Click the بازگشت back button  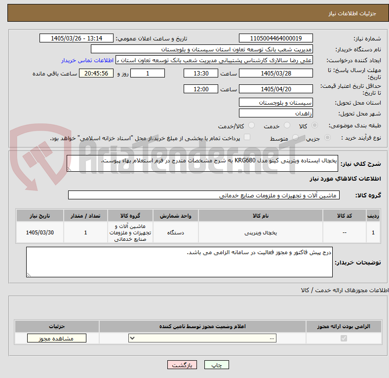coord(182,365)
